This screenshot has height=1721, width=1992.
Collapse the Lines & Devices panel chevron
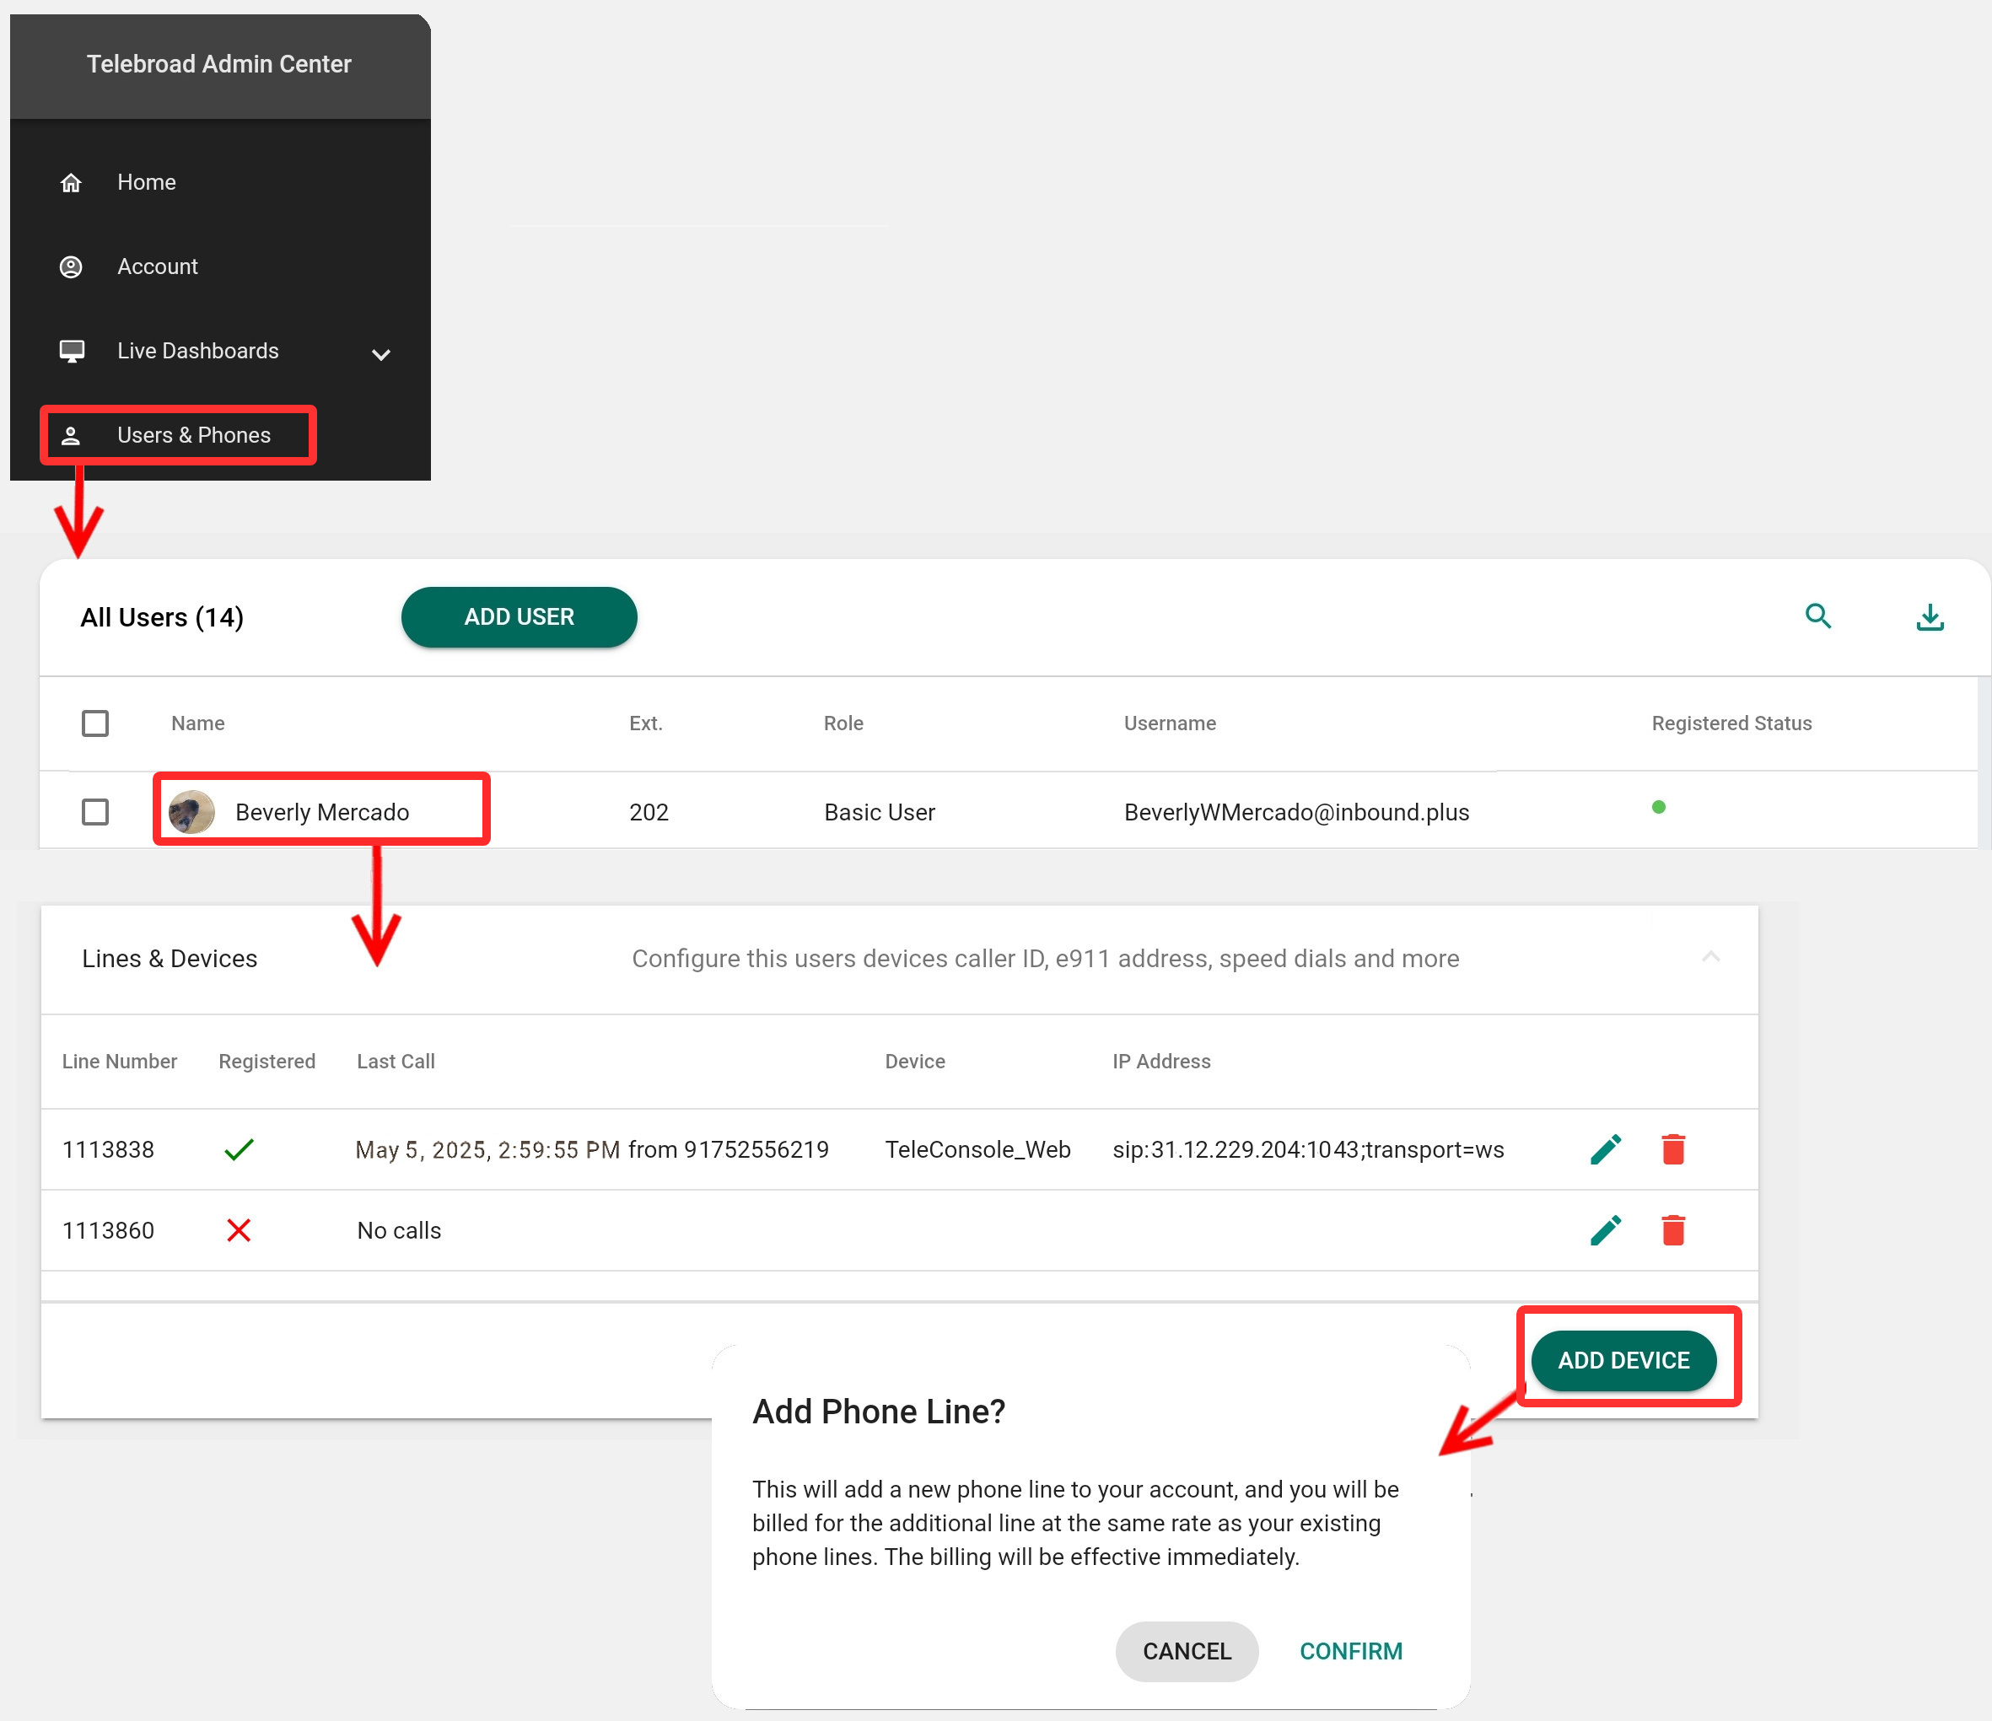click(x=1710, y=957)
